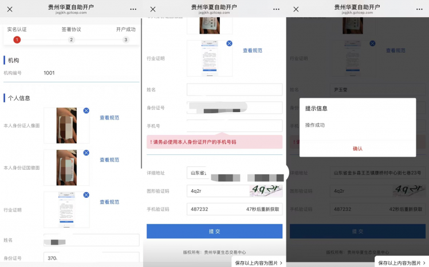
Task: Select step 3 开户成功 circle
Action: tap(126, 39)
